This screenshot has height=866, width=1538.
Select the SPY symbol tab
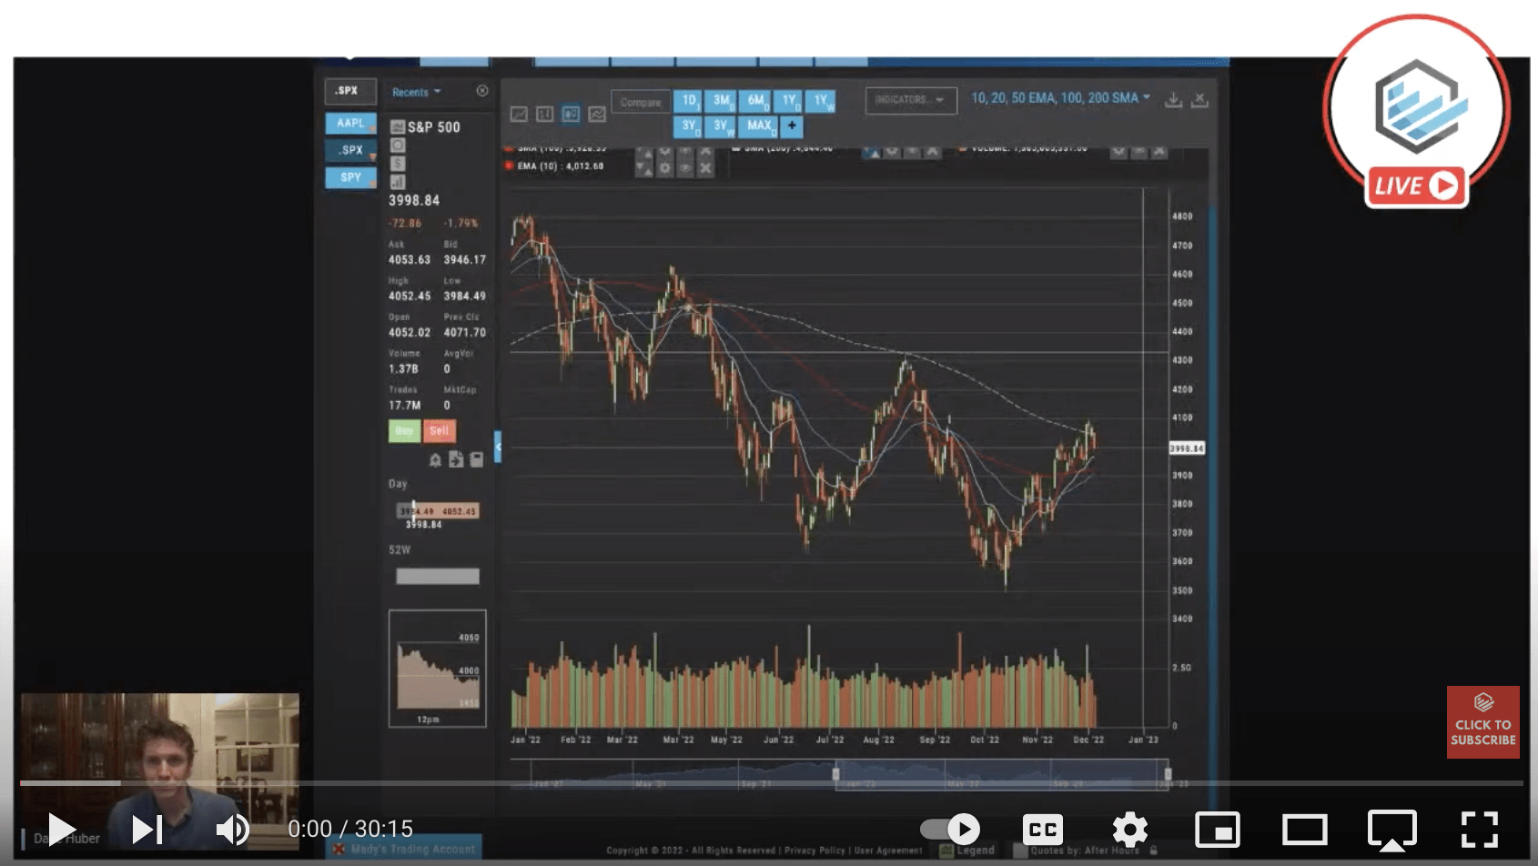coord(350,177)
